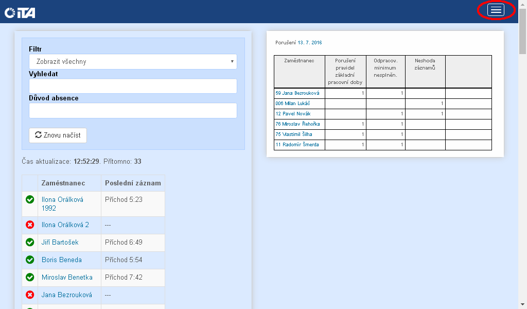This screenshot has width=527, height=309.
Task: Click red cross icon beside Ilona Orálková 2
Action: [x=30, y=225]
